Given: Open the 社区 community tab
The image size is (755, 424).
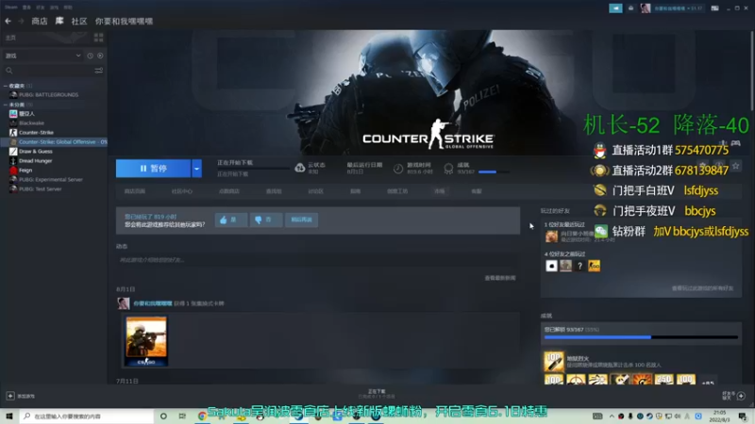Looking at the screenshot, I should (79, 21).
